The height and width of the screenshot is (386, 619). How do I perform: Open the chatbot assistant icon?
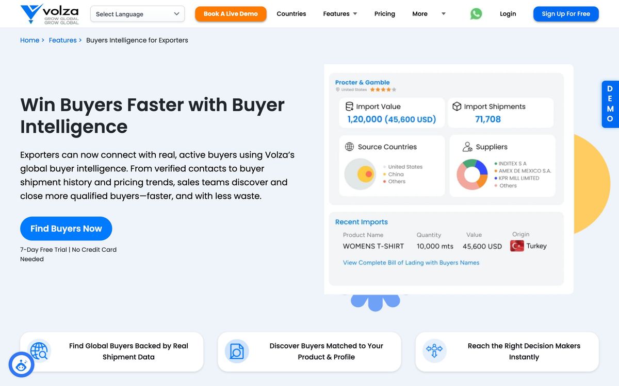coord(21,365)
